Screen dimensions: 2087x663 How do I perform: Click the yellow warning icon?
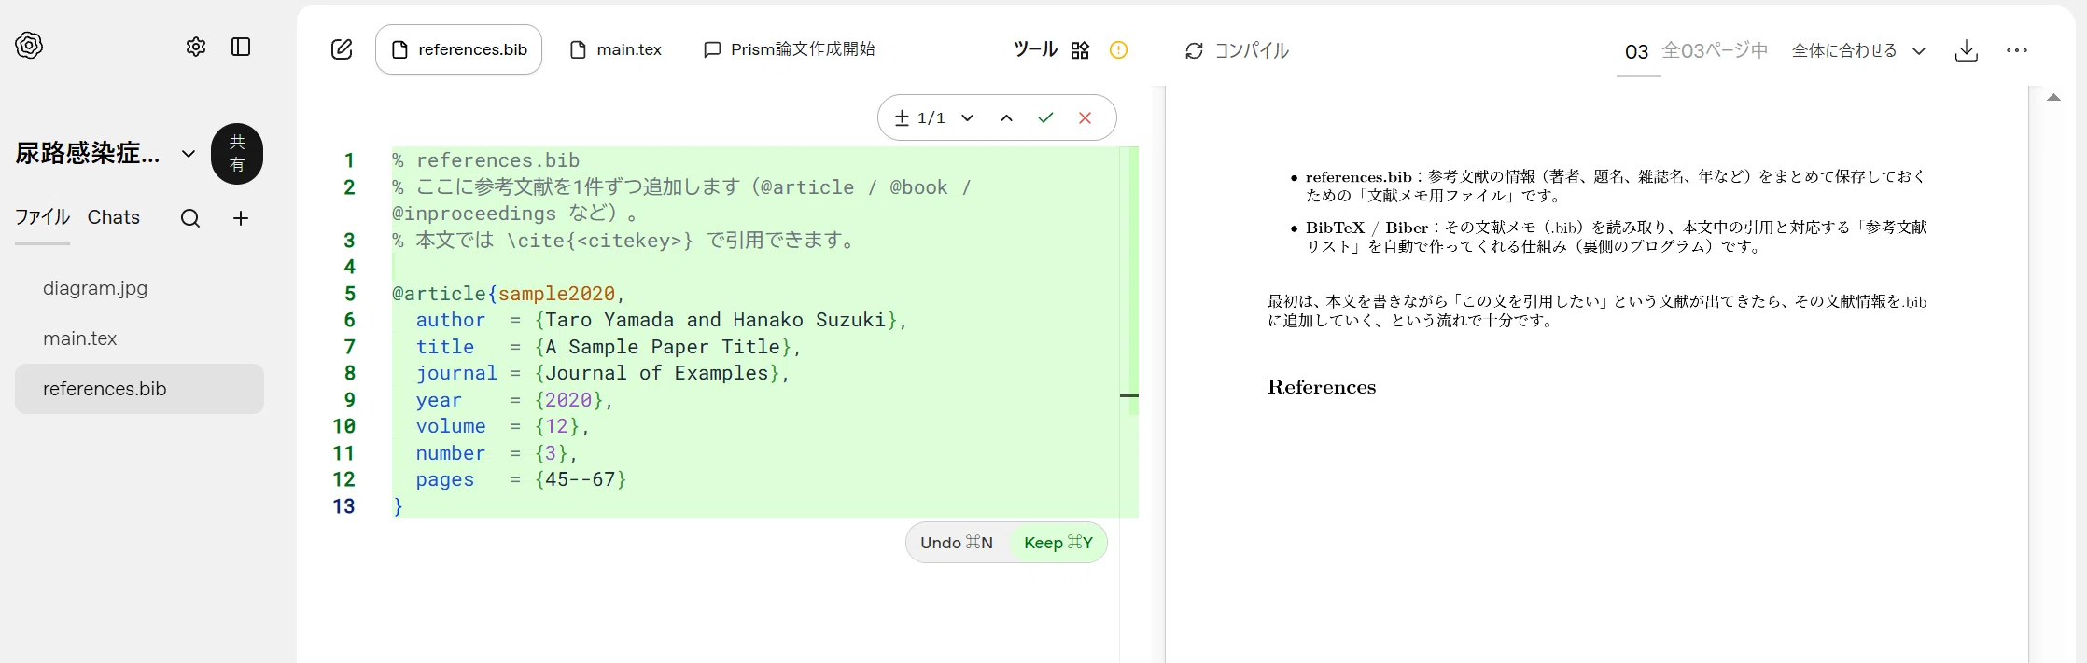coord(1118,50)
